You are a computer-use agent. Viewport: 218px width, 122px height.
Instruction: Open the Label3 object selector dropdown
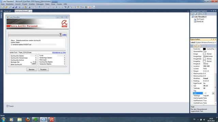point(216,43)
